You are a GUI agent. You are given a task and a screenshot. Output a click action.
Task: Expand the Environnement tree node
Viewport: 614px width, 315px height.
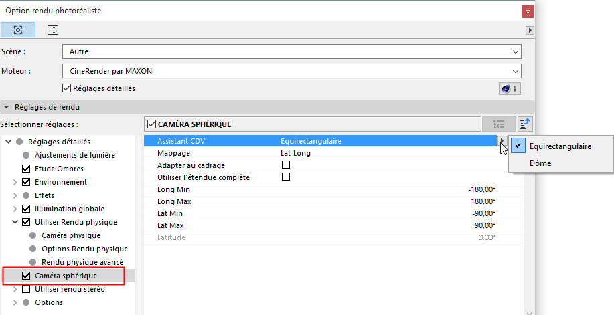click(16, 182)
